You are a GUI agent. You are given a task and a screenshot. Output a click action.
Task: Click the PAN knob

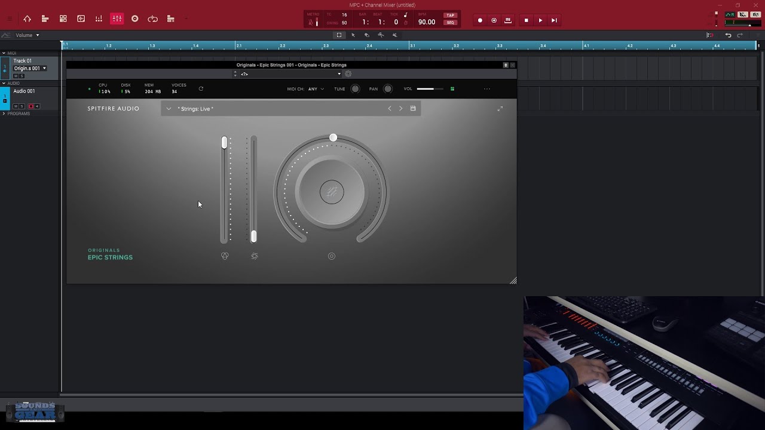pos(388,89)
